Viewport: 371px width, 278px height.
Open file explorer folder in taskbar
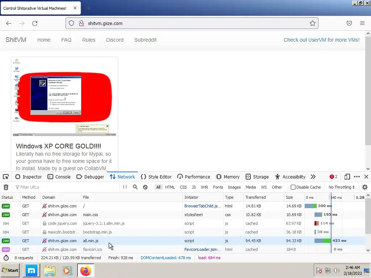(49, 271)
